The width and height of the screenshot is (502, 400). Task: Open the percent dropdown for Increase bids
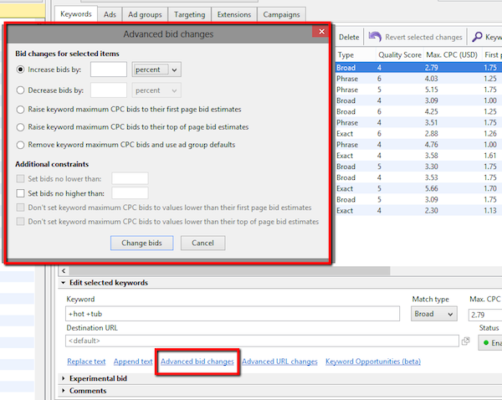coord(156,69)
